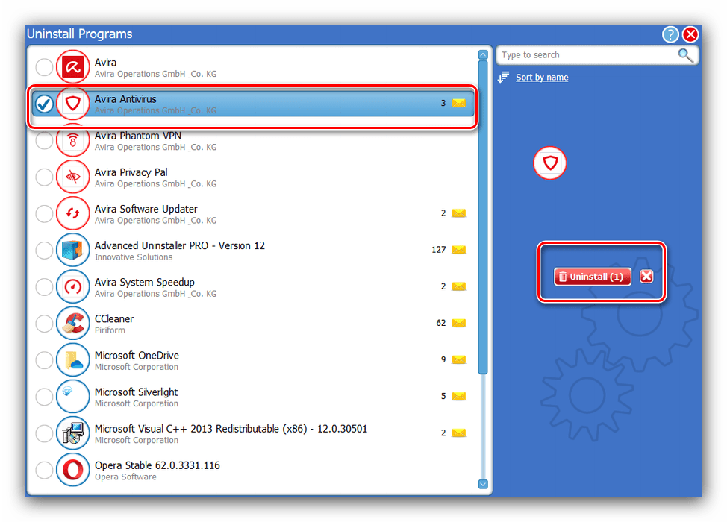Click the Avira System Speedup gauge icon

point(72,287)
